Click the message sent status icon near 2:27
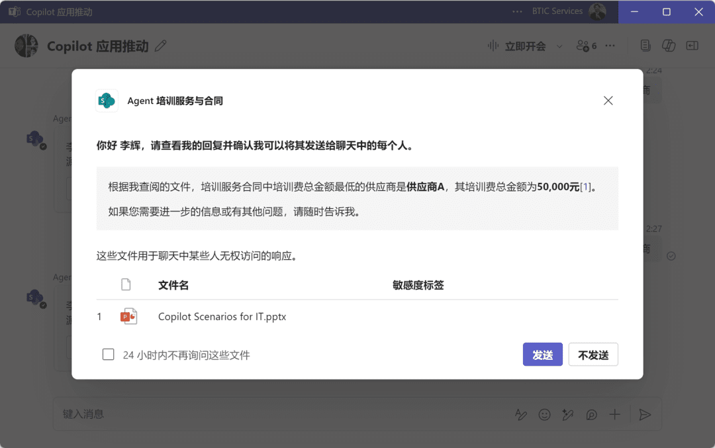Viewport: 715px width, 448px height. pyautogui.click(x=671, y=256)
